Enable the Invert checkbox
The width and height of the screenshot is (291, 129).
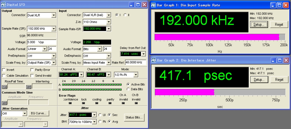(4, 70)
